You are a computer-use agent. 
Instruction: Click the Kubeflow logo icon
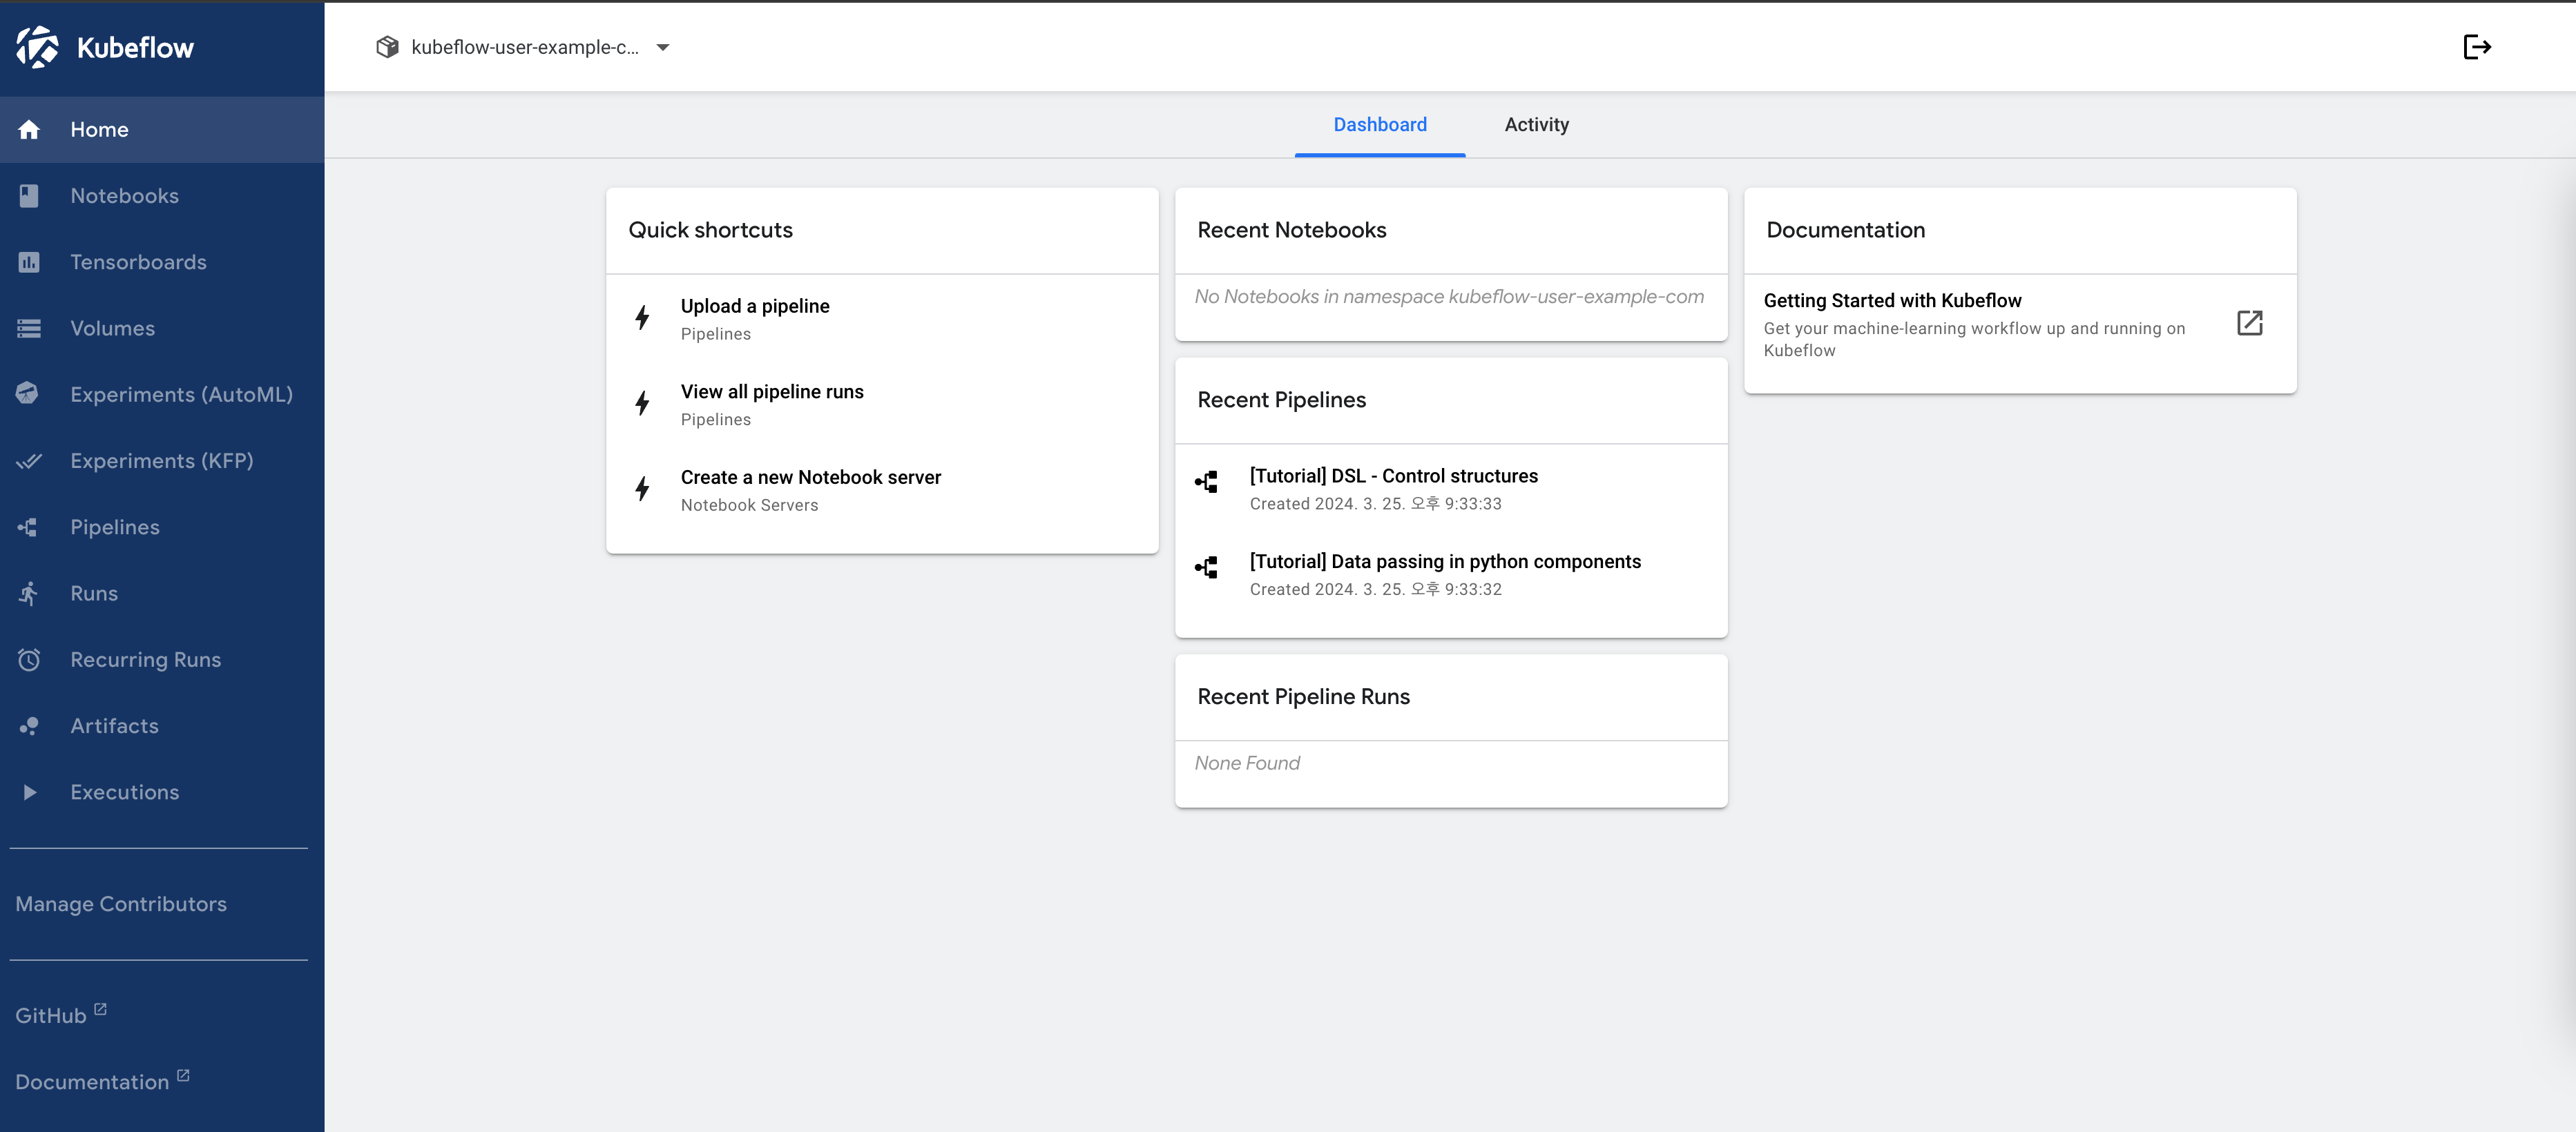(x=38, y=47)
